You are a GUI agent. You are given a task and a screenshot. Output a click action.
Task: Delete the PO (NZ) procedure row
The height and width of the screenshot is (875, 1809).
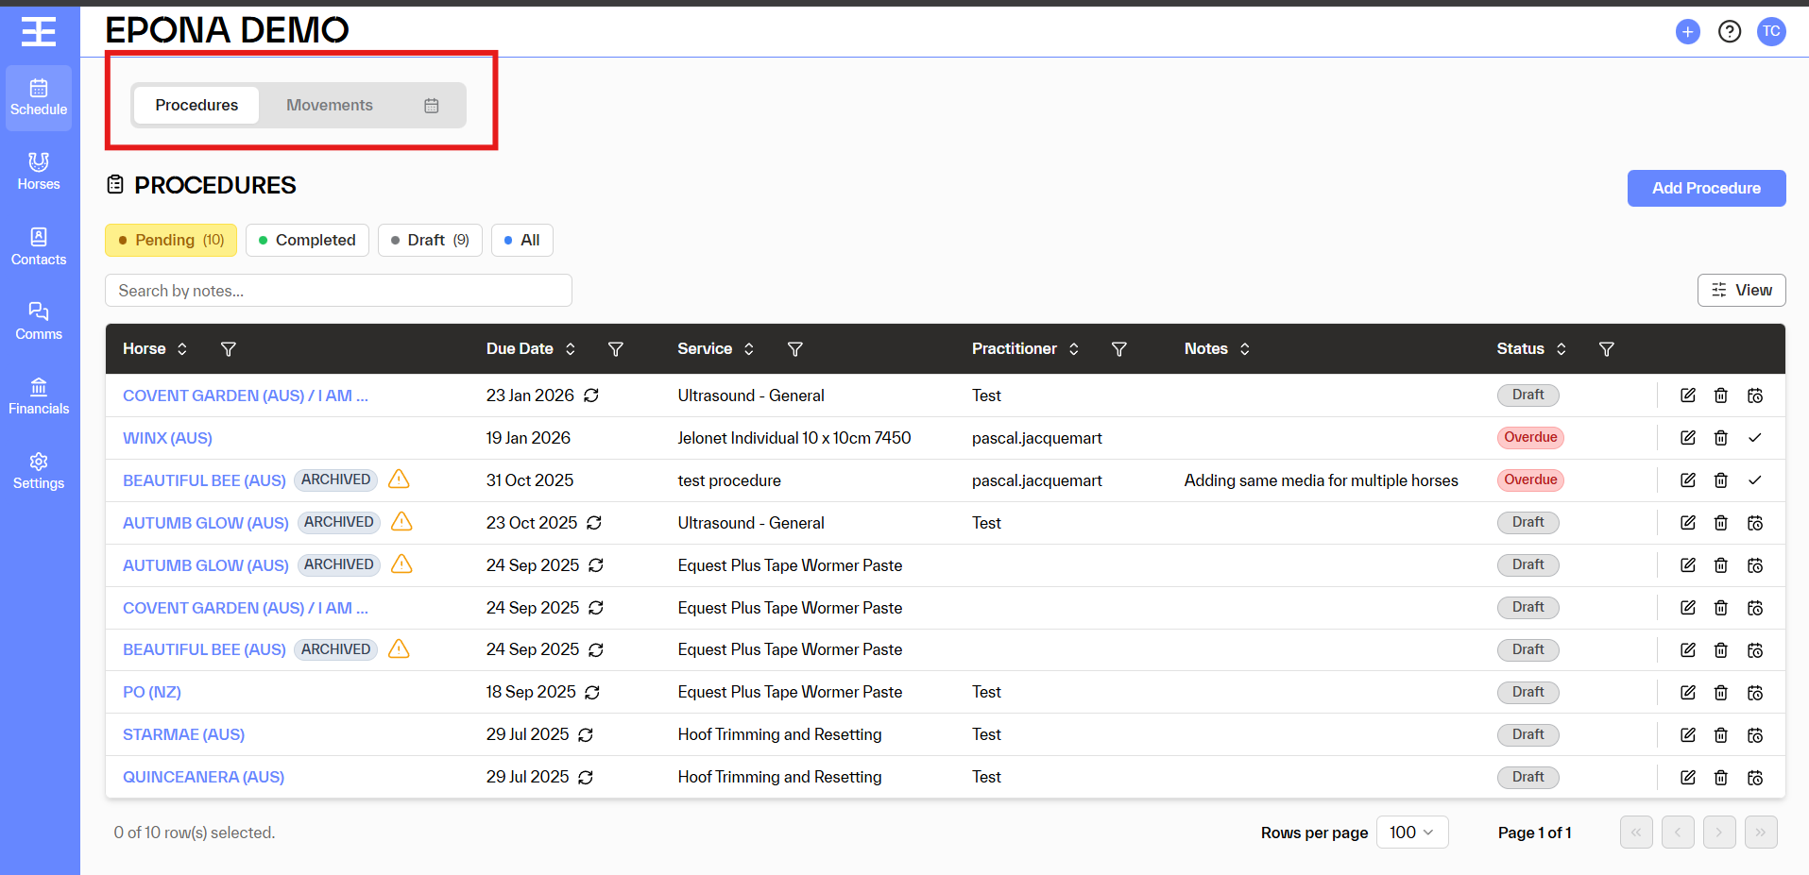click(x=1720, y=693)
